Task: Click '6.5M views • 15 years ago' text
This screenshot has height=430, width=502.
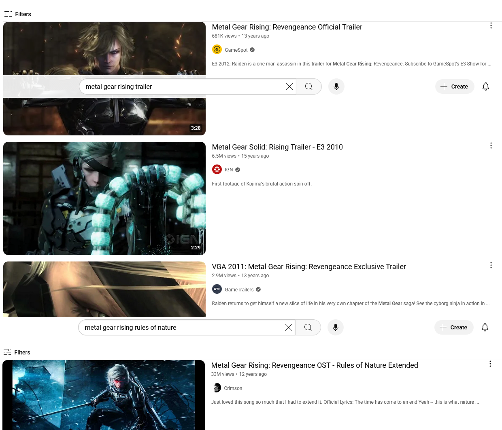Action: [240, 156]
